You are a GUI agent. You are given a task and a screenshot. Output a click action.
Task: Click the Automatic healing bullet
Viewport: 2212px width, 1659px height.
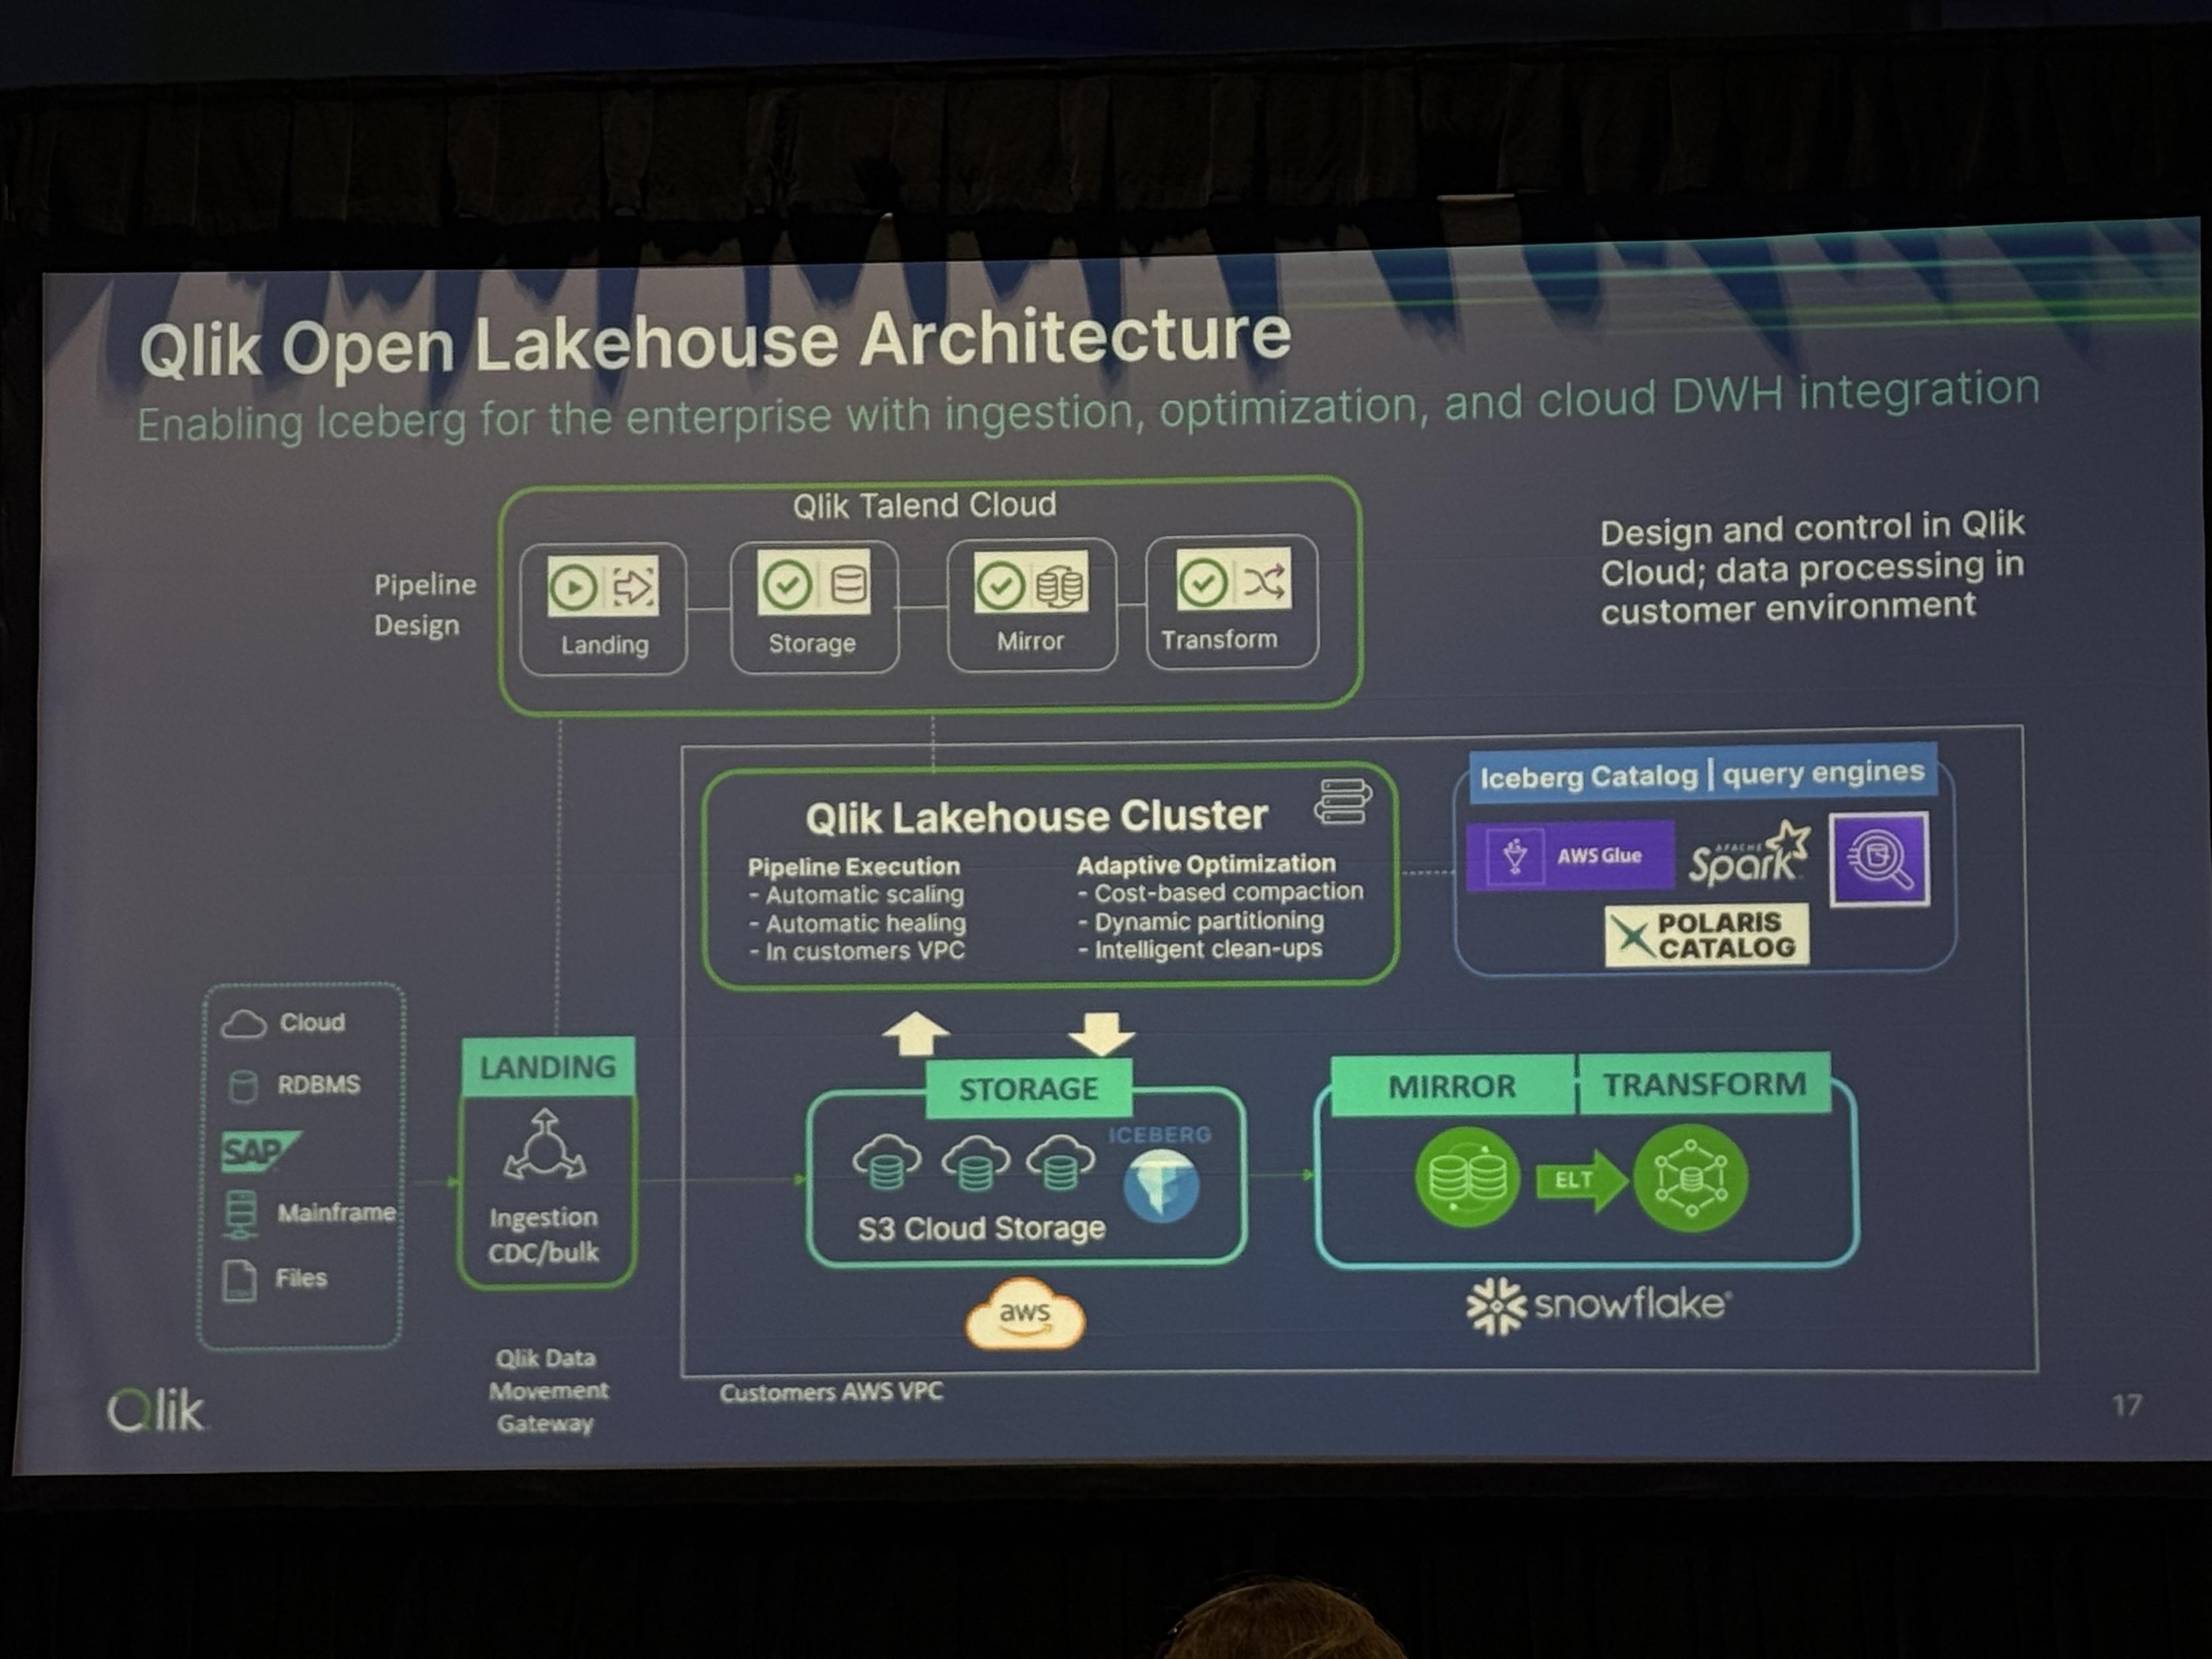(858, 923)
